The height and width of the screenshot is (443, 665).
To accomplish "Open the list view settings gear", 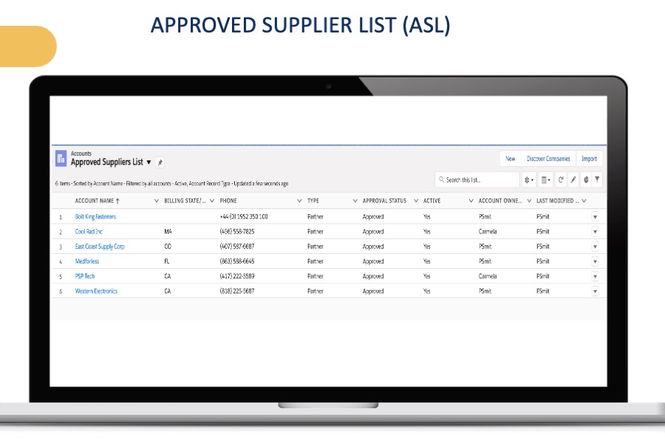I will [x=528, y=179].
